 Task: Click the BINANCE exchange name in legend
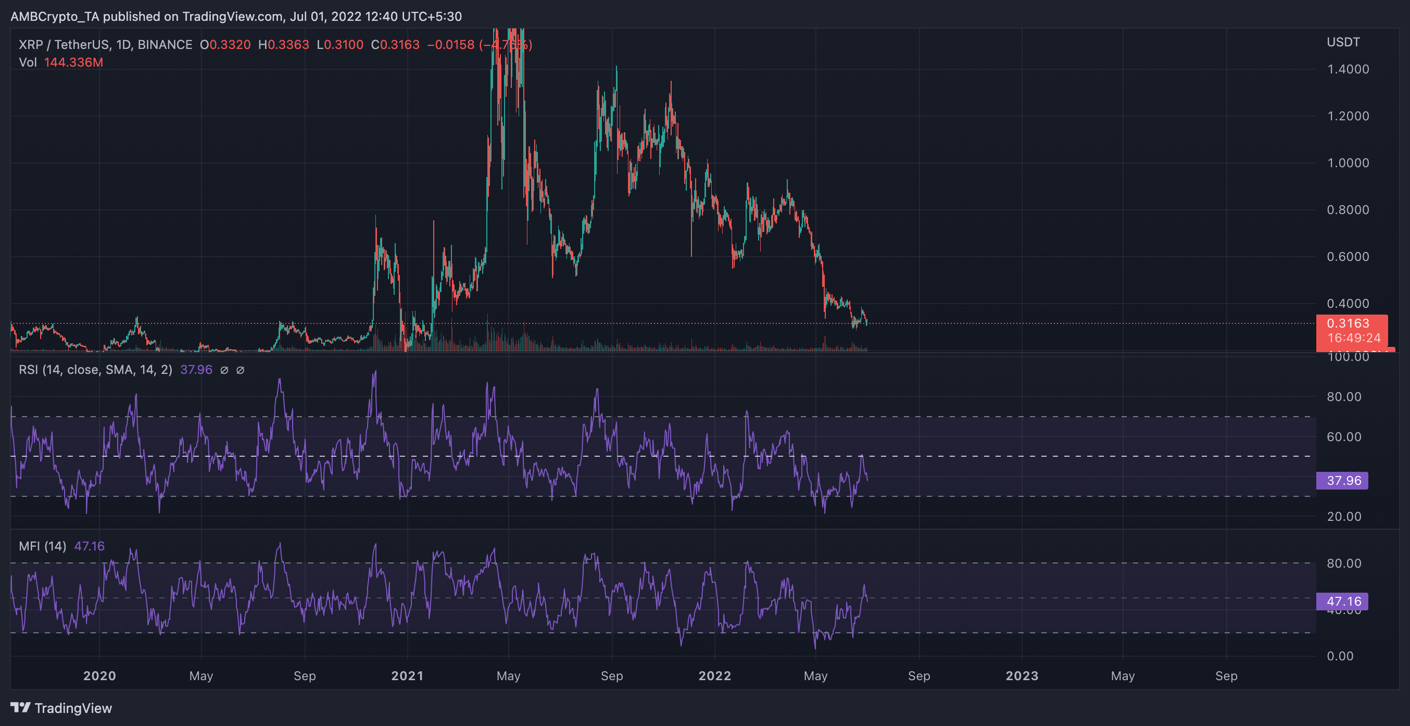[165, 44]
